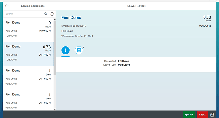Select the 1 Days request ending 09/22/2014
Viewport: 219px width, 118px height.
(x=28, y=78)
